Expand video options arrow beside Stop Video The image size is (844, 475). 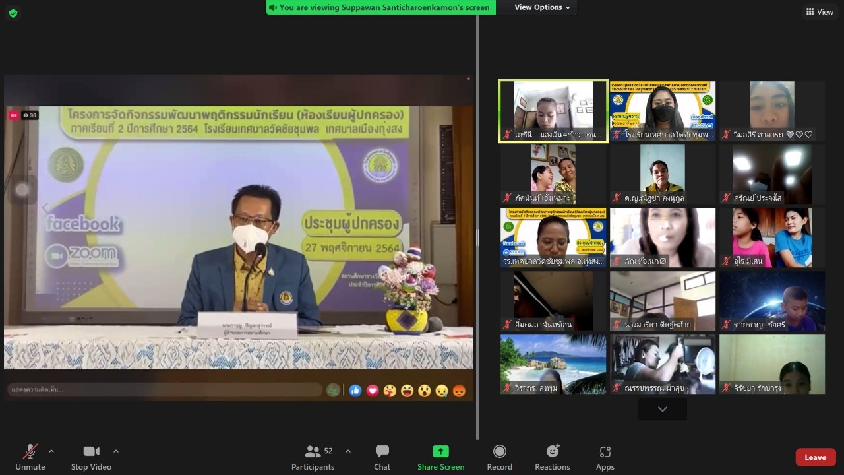(116, 451)
